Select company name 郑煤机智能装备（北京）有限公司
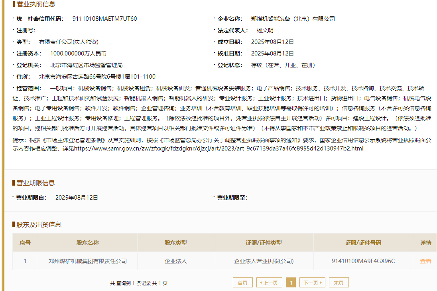The height and width of the screenshot is (291, 437). coord(293,19)
